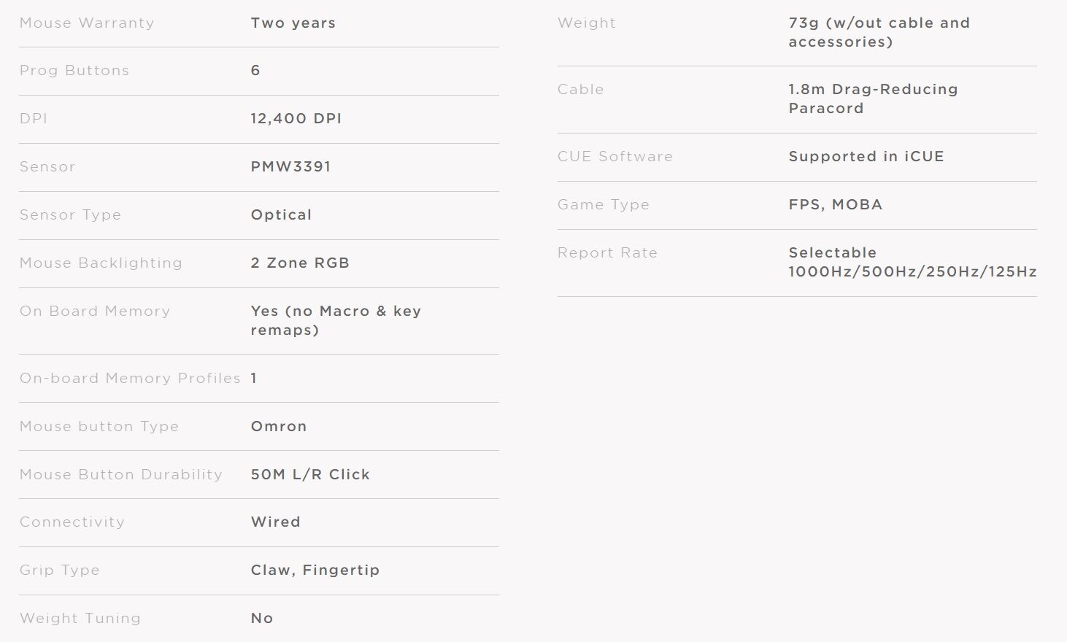Select the 12,400 DPI value
Image resolution: width=1067 pixels, height=642 pixels.
coord(296,119)
